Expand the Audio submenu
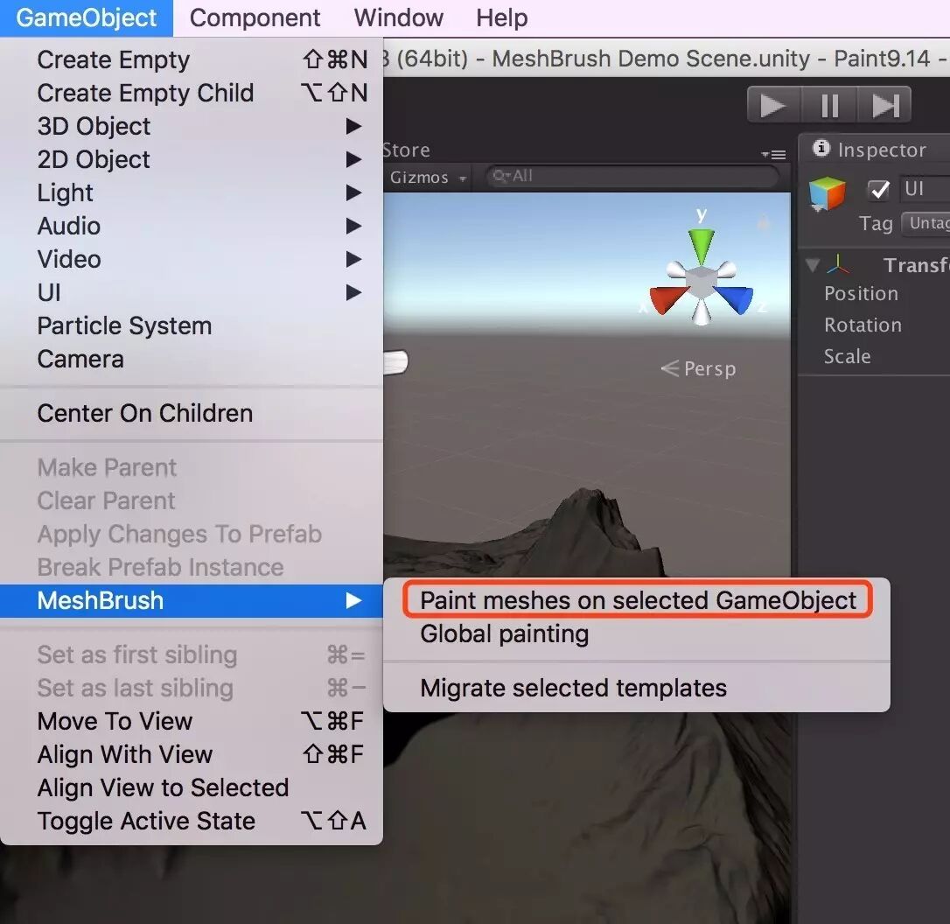The width and height of the screenshot is (950, 924). click(192, 226)
